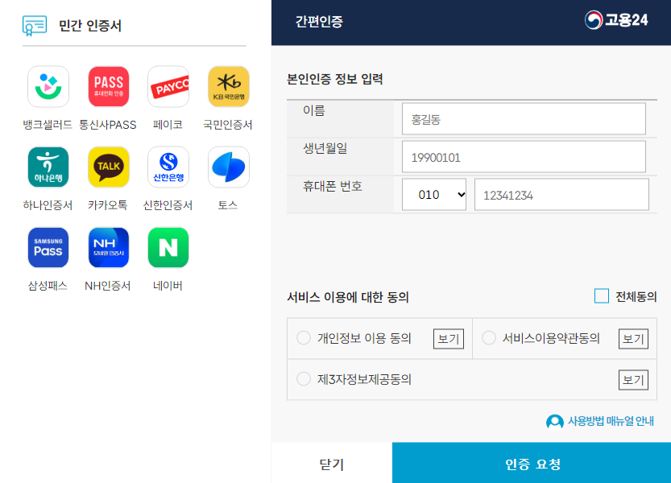The height and width of the screenshot is (483, 671).
Task: Click the 간편인증 header title
Action: (x=319, y=22)
